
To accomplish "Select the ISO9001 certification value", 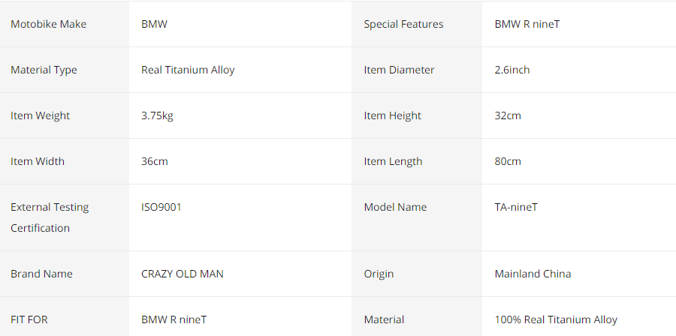I will click(x=161, y=207).
